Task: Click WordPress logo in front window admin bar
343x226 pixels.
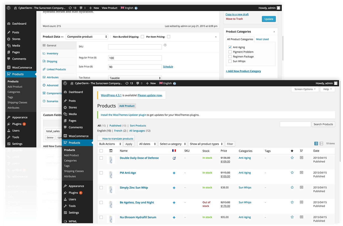Action: pyautogui.click(x=65, y=83)
